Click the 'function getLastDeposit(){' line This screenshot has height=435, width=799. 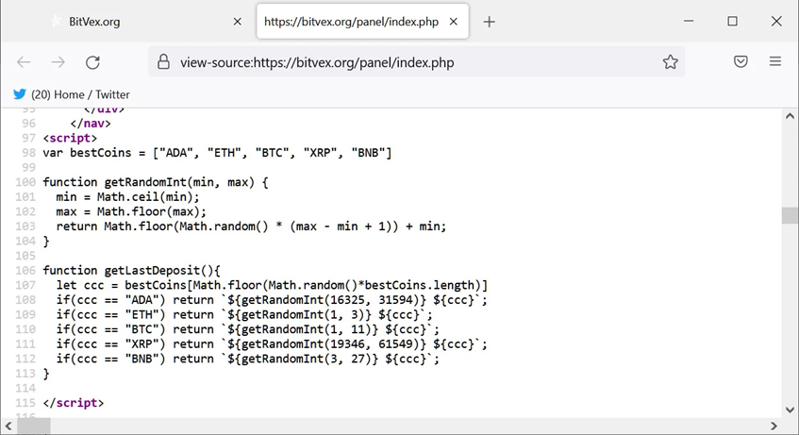click(x=131, y=270)
